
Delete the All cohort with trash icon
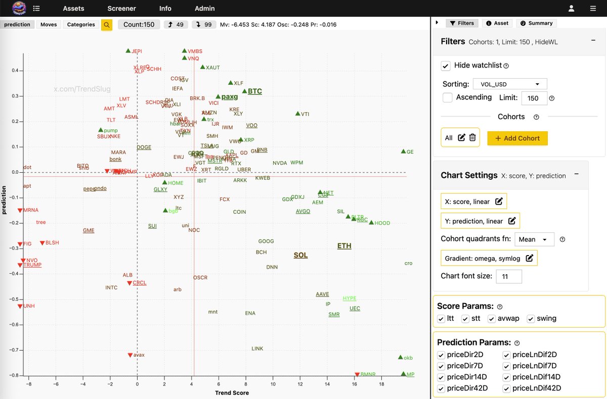pyautogui.click(x=472, y=137)
